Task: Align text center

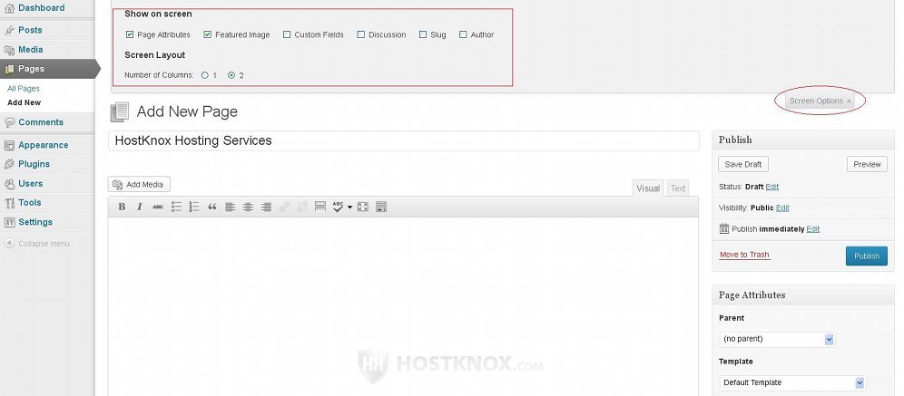Action: [248, 207]
